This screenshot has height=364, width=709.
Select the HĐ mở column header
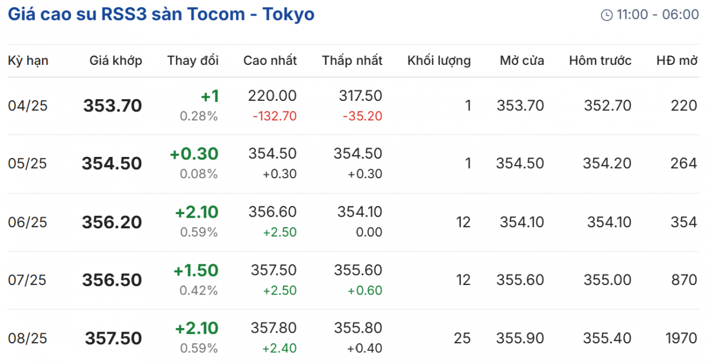click(x=677, y=60)
